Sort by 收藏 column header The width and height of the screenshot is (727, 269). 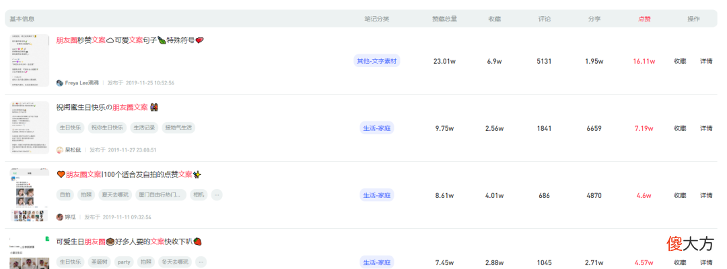tap(495, 19)
